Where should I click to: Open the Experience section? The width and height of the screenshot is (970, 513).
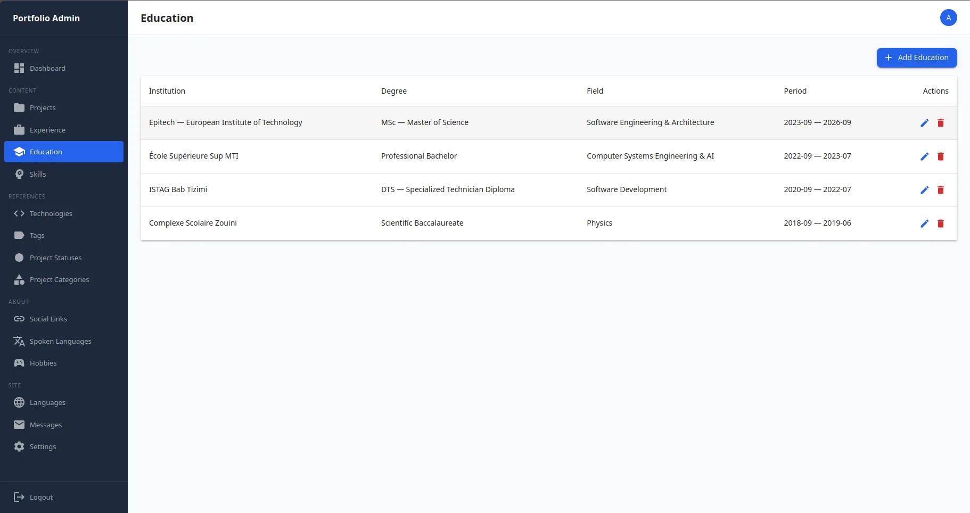tap(64, 130)
